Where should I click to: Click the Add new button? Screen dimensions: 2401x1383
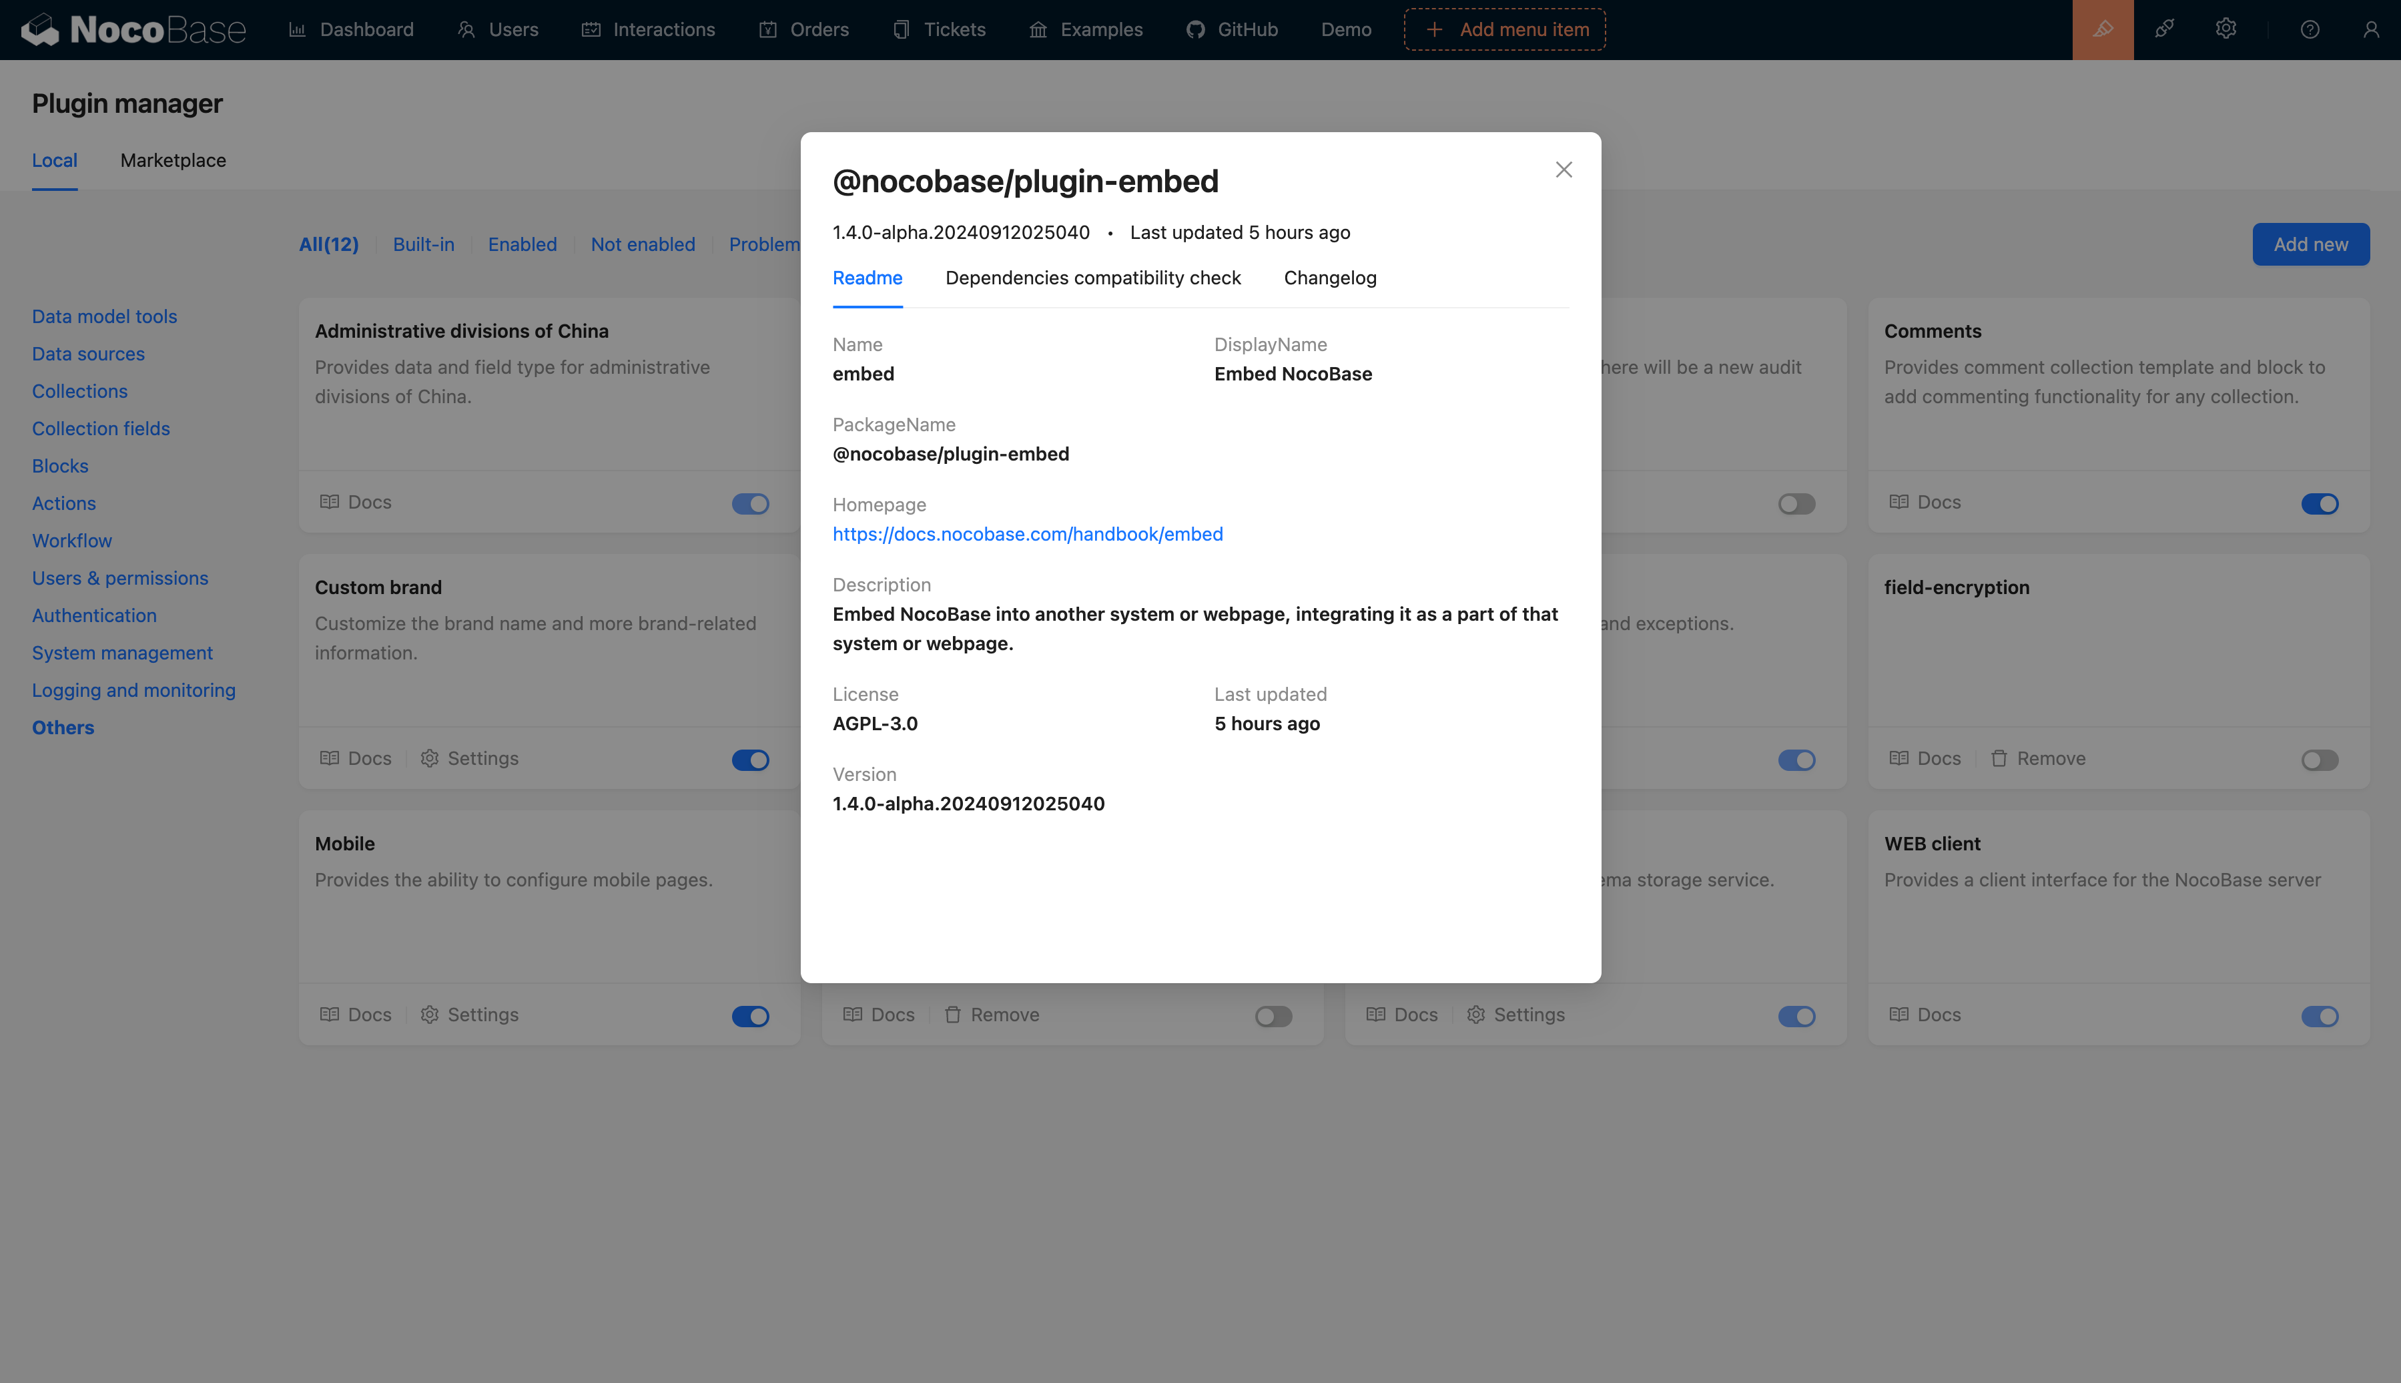2310,244
